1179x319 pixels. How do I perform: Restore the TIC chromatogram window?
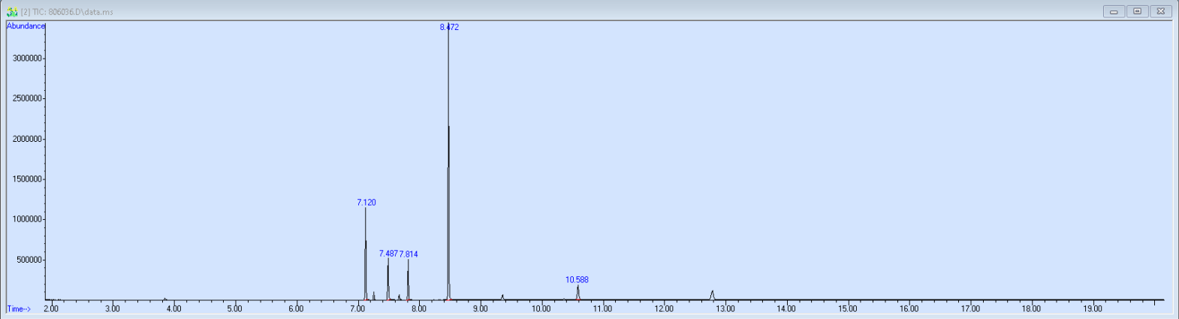[1137, 11]
